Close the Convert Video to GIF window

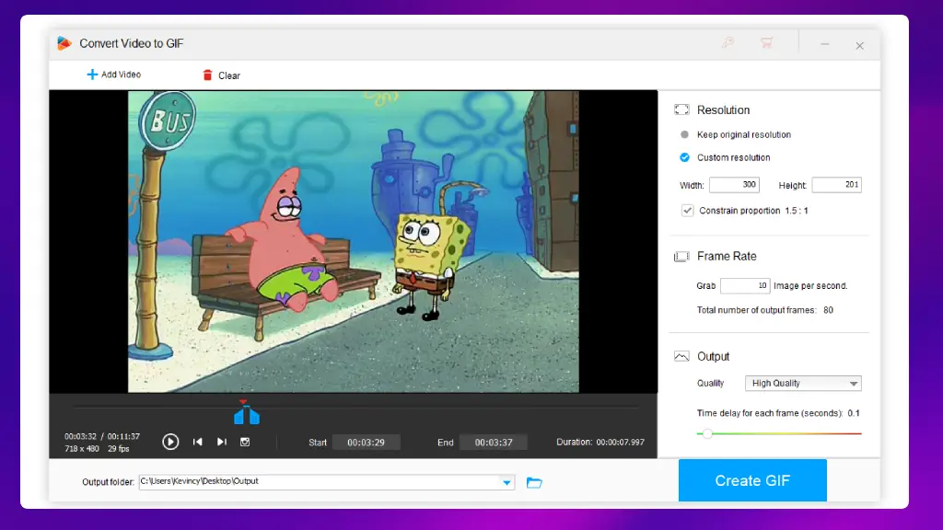click(859, 46)
